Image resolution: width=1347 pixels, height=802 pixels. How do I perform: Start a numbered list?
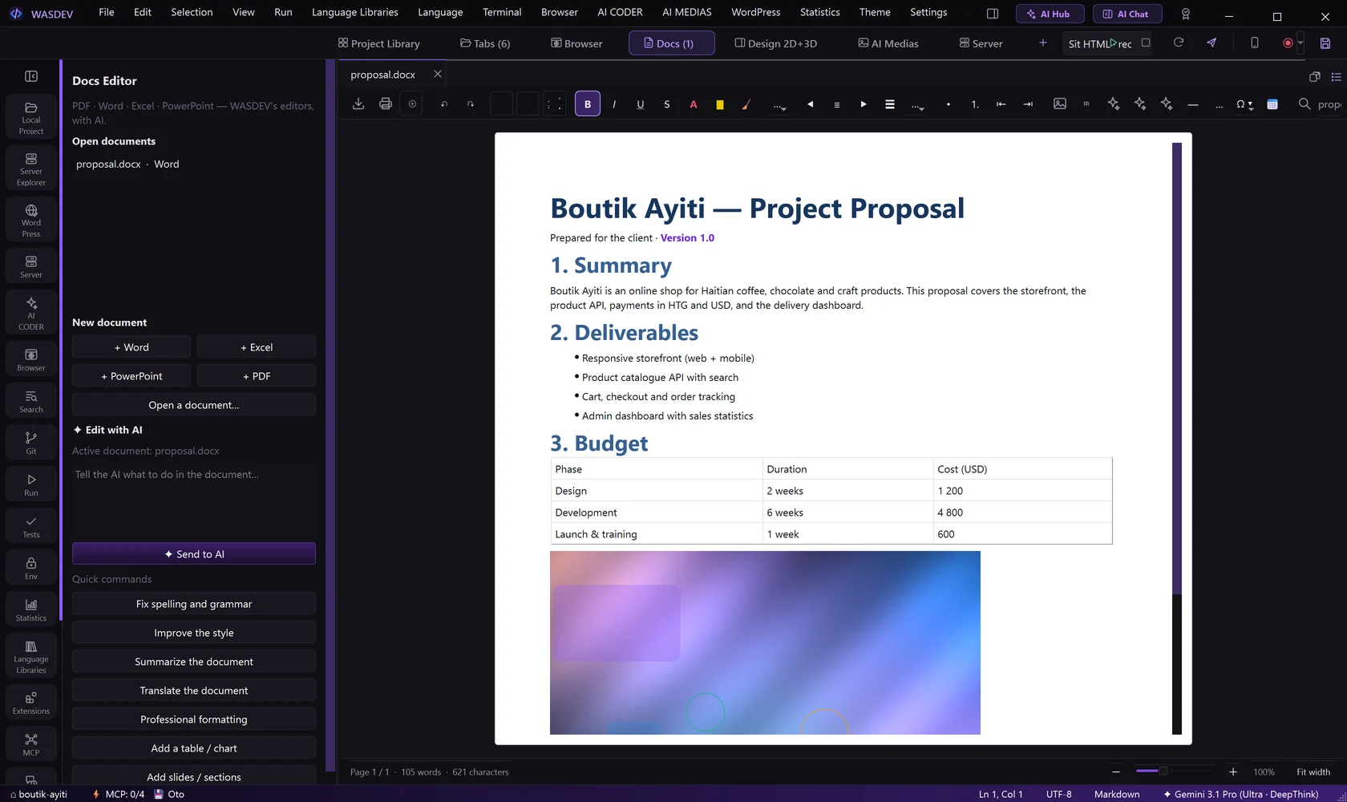point(975,104)
